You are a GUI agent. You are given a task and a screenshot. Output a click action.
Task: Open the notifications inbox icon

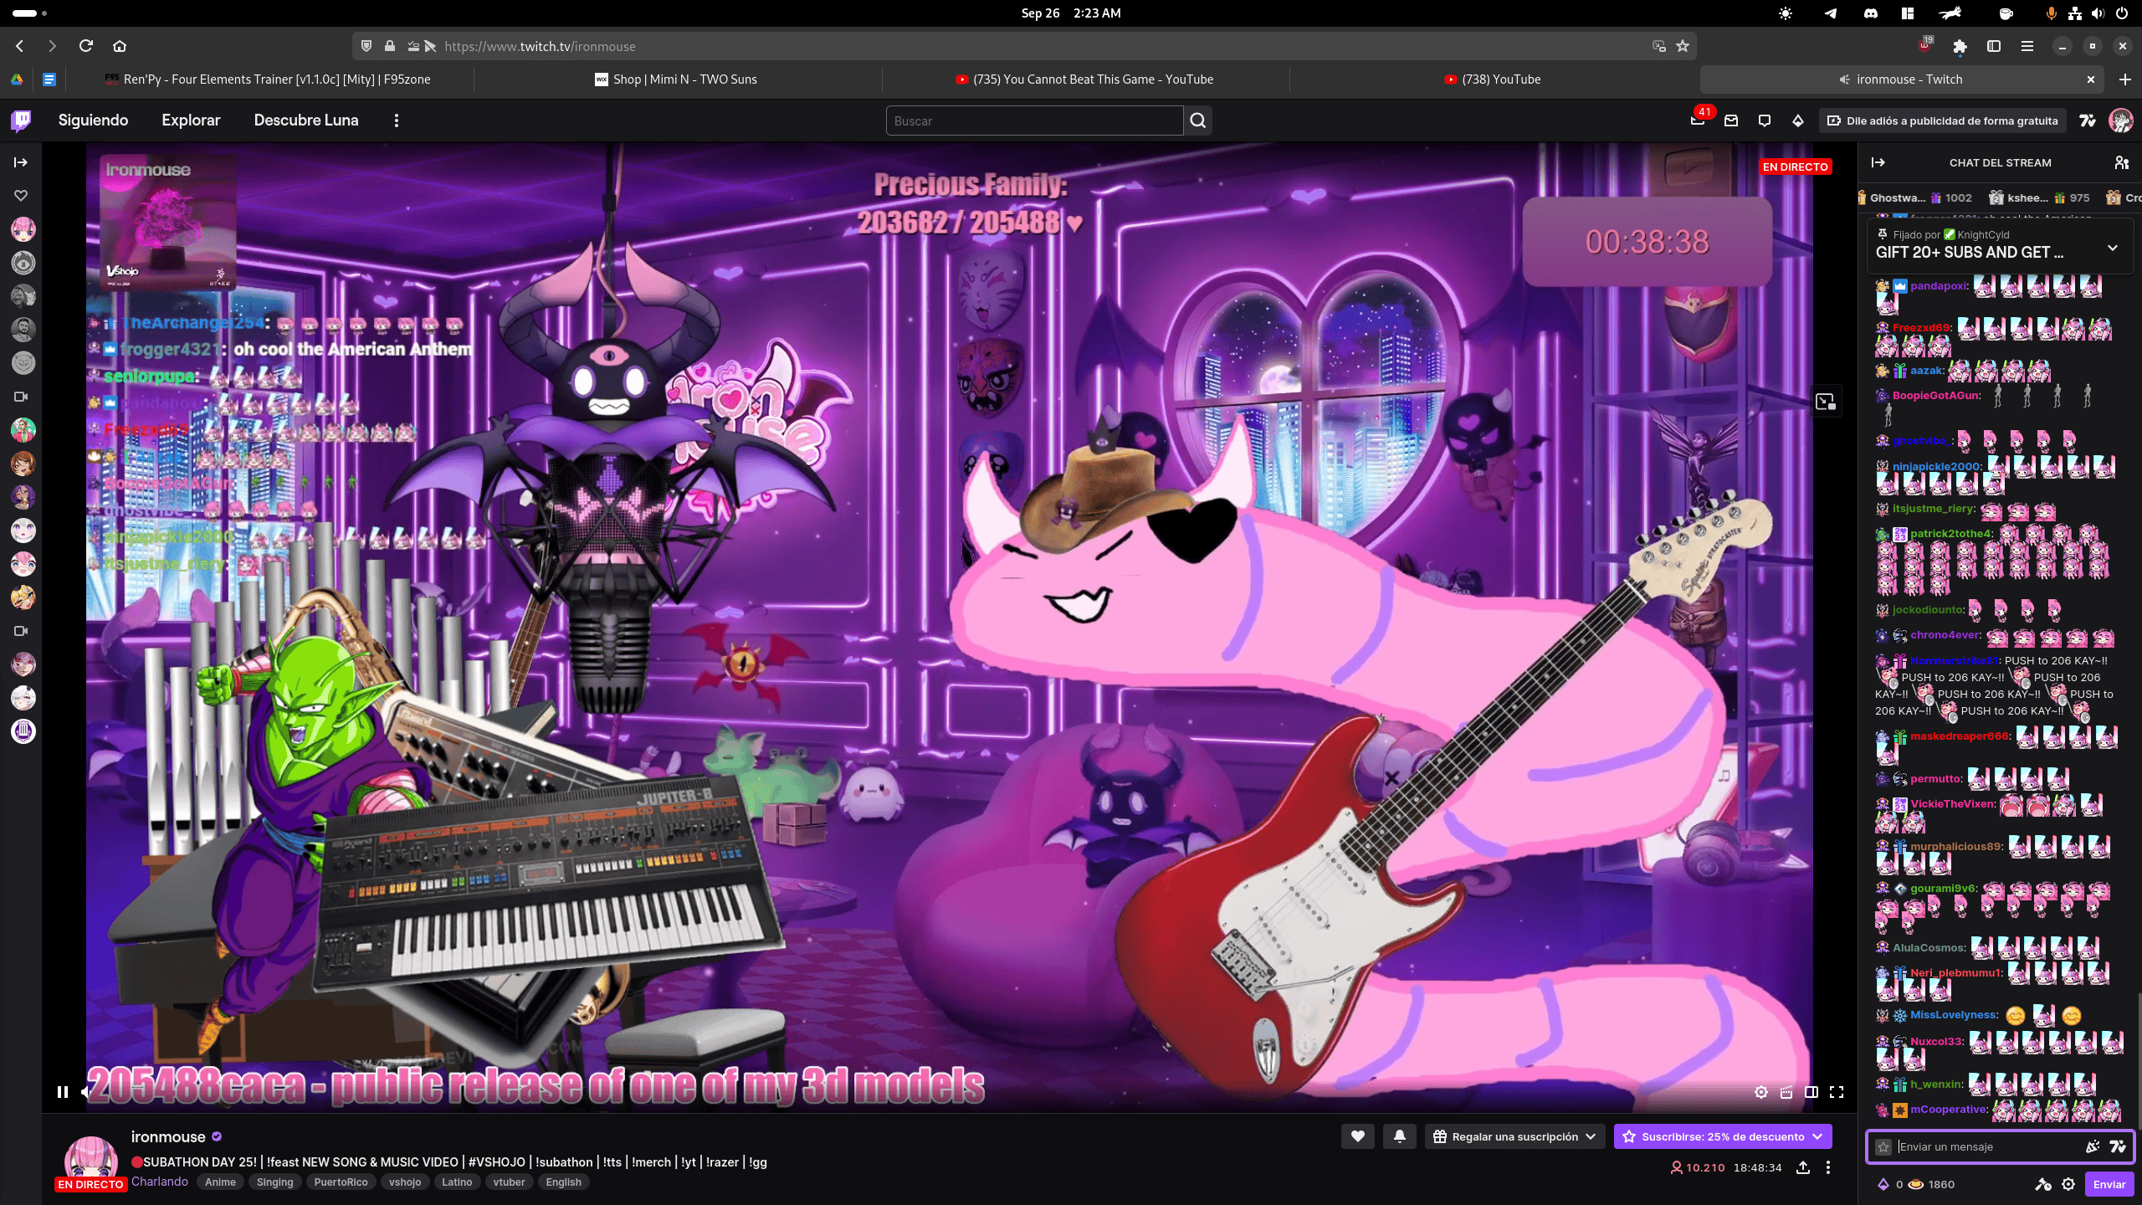coord(1731,120)
